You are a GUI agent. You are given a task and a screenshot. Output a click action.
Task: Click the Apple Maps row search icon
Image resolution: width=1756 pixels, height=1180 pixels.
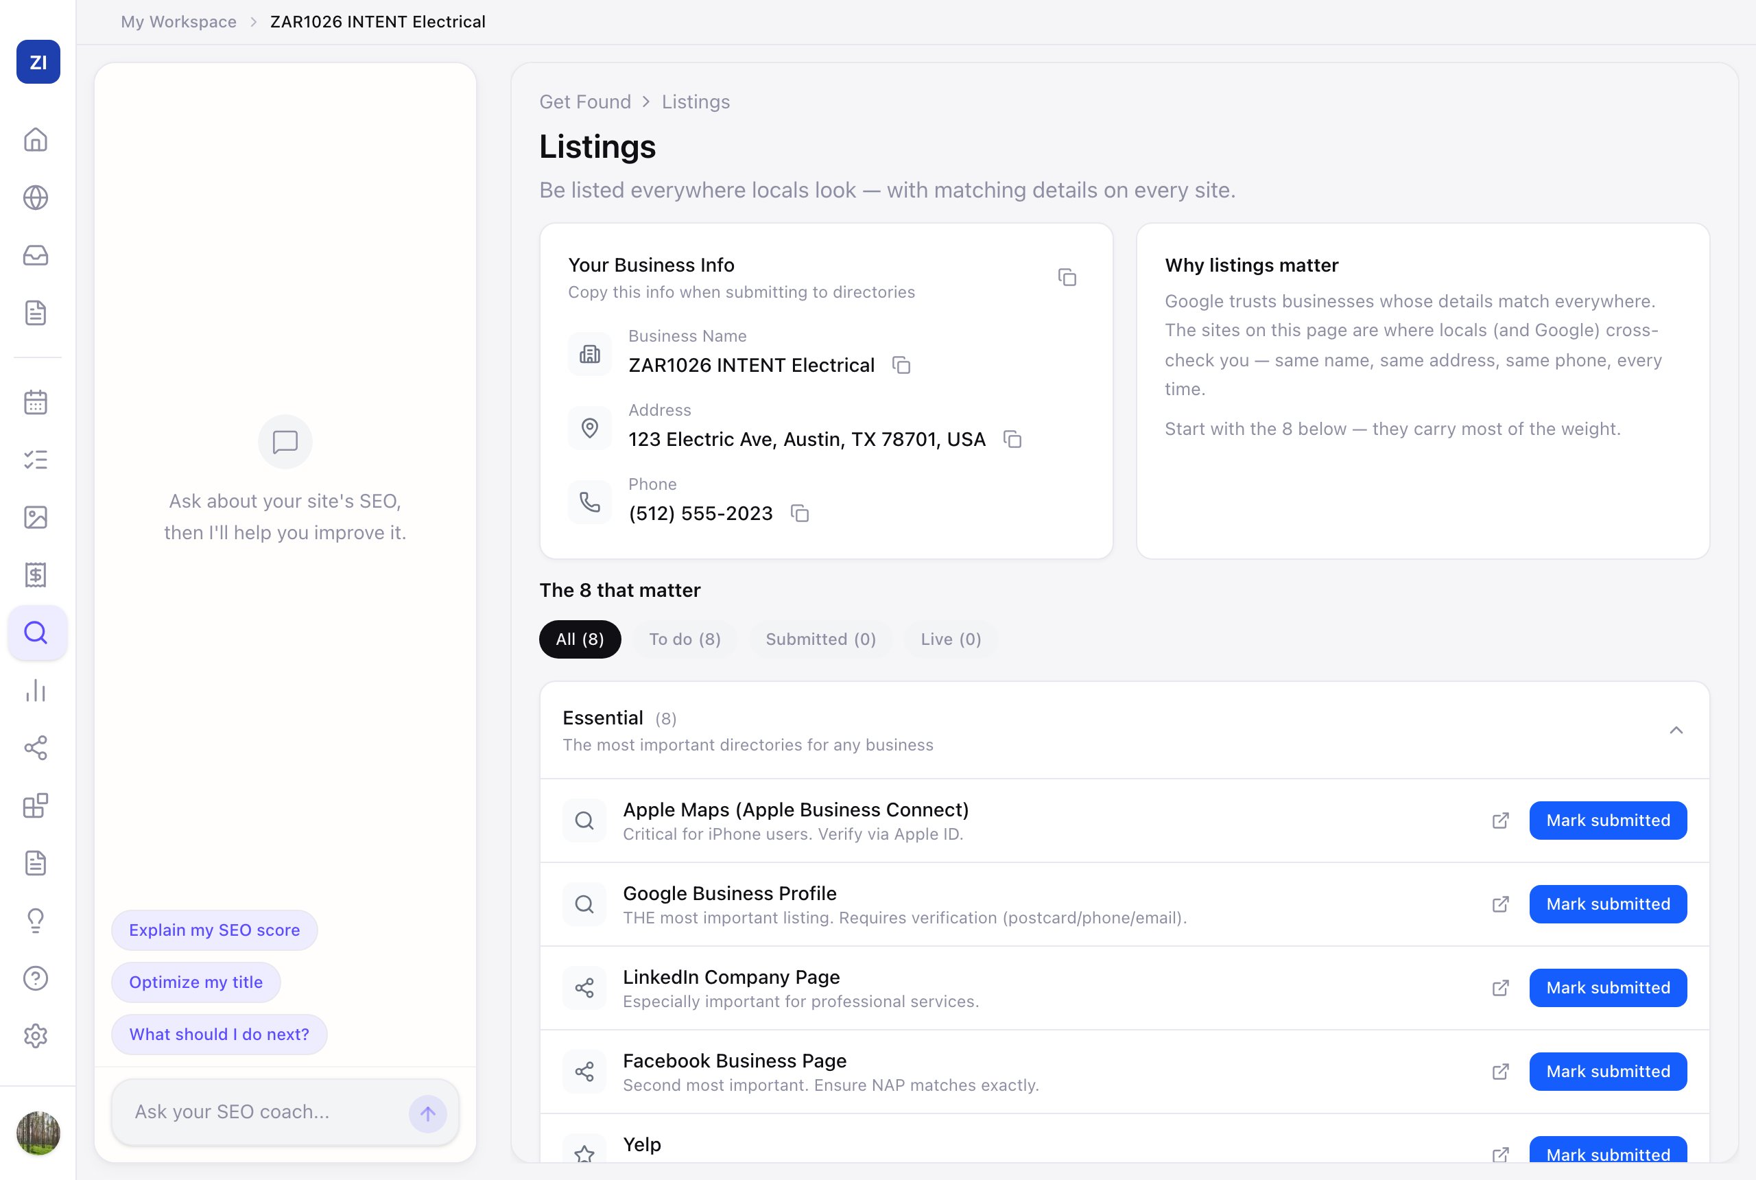(x=584, y=821)
